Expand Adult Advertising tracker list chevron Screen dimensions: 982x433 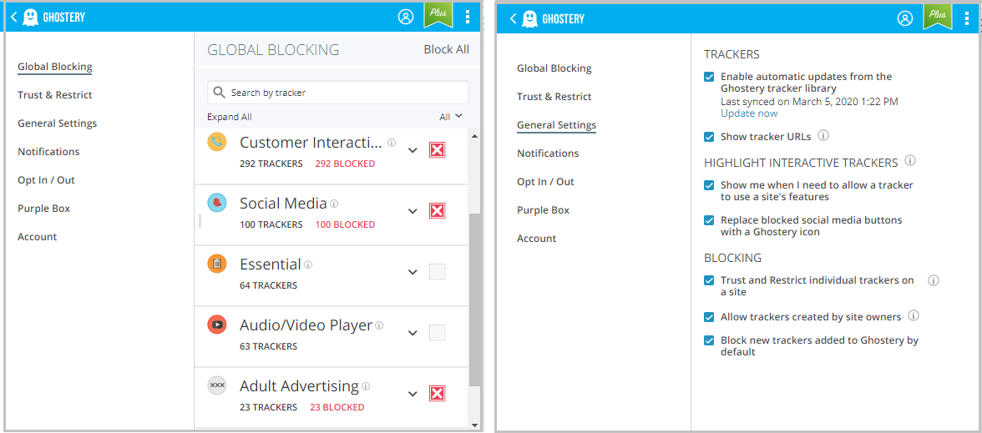[413, 394]
